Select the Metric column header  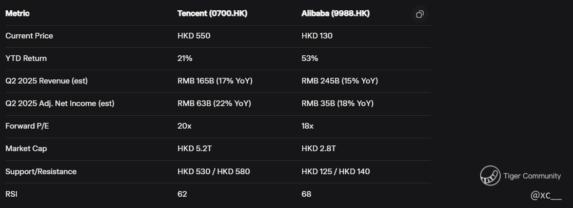tap(17, 13)
